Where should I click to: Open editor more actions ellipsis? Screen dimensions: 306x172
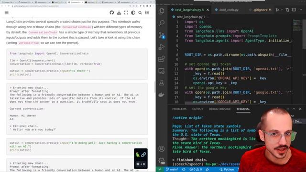pyautogui.click(x=300, y=10)
